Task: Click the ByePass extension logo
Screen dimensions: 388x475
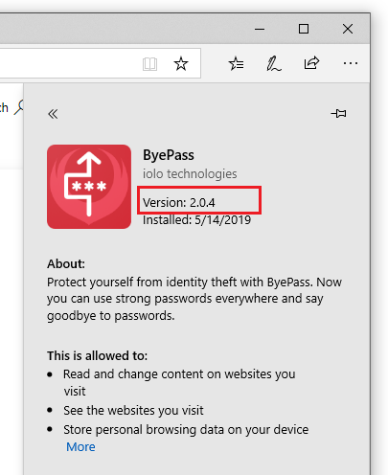Action: click(x=89, y=187)
